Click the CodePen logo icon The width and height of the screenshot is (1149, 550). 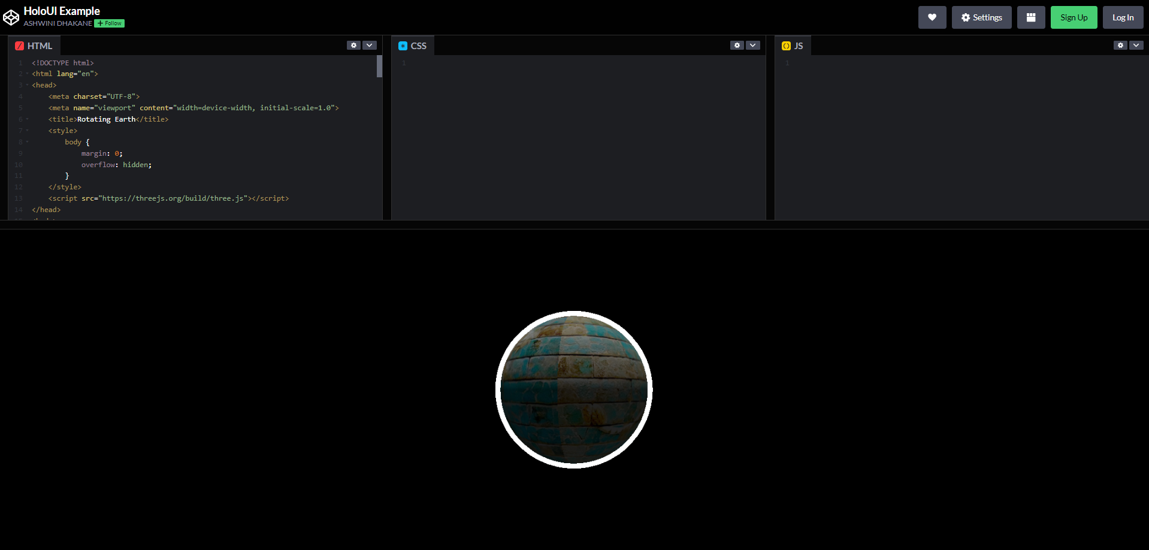pyautogui.click(x=11, y=17)
